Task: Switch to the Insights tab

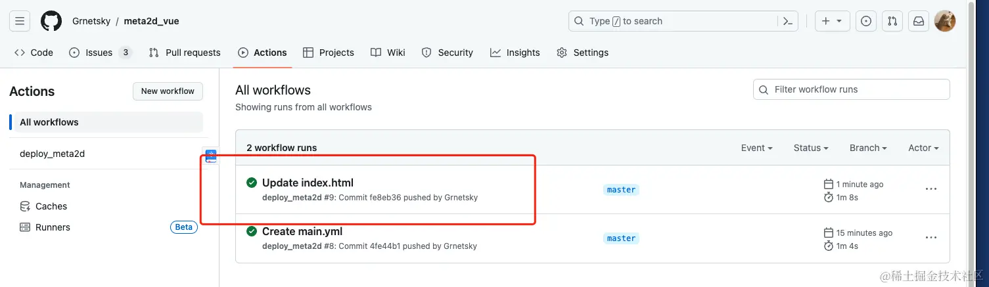Action: pos(515,53)
